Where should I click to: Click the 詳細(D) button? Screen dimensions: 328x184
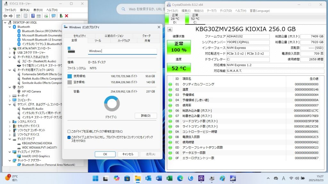(145, 115)
